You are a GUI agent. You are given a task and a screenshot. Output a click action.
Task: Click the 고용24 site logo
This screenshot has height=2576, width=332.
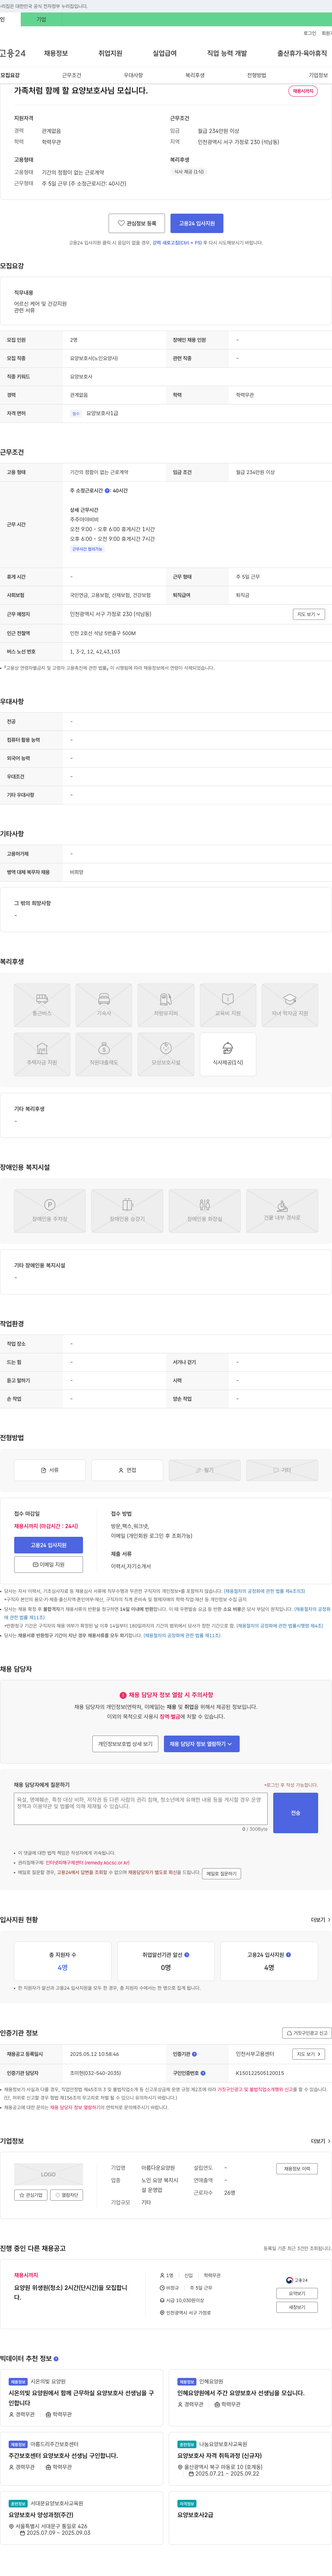pyautogui.click(x=13, y=53)
